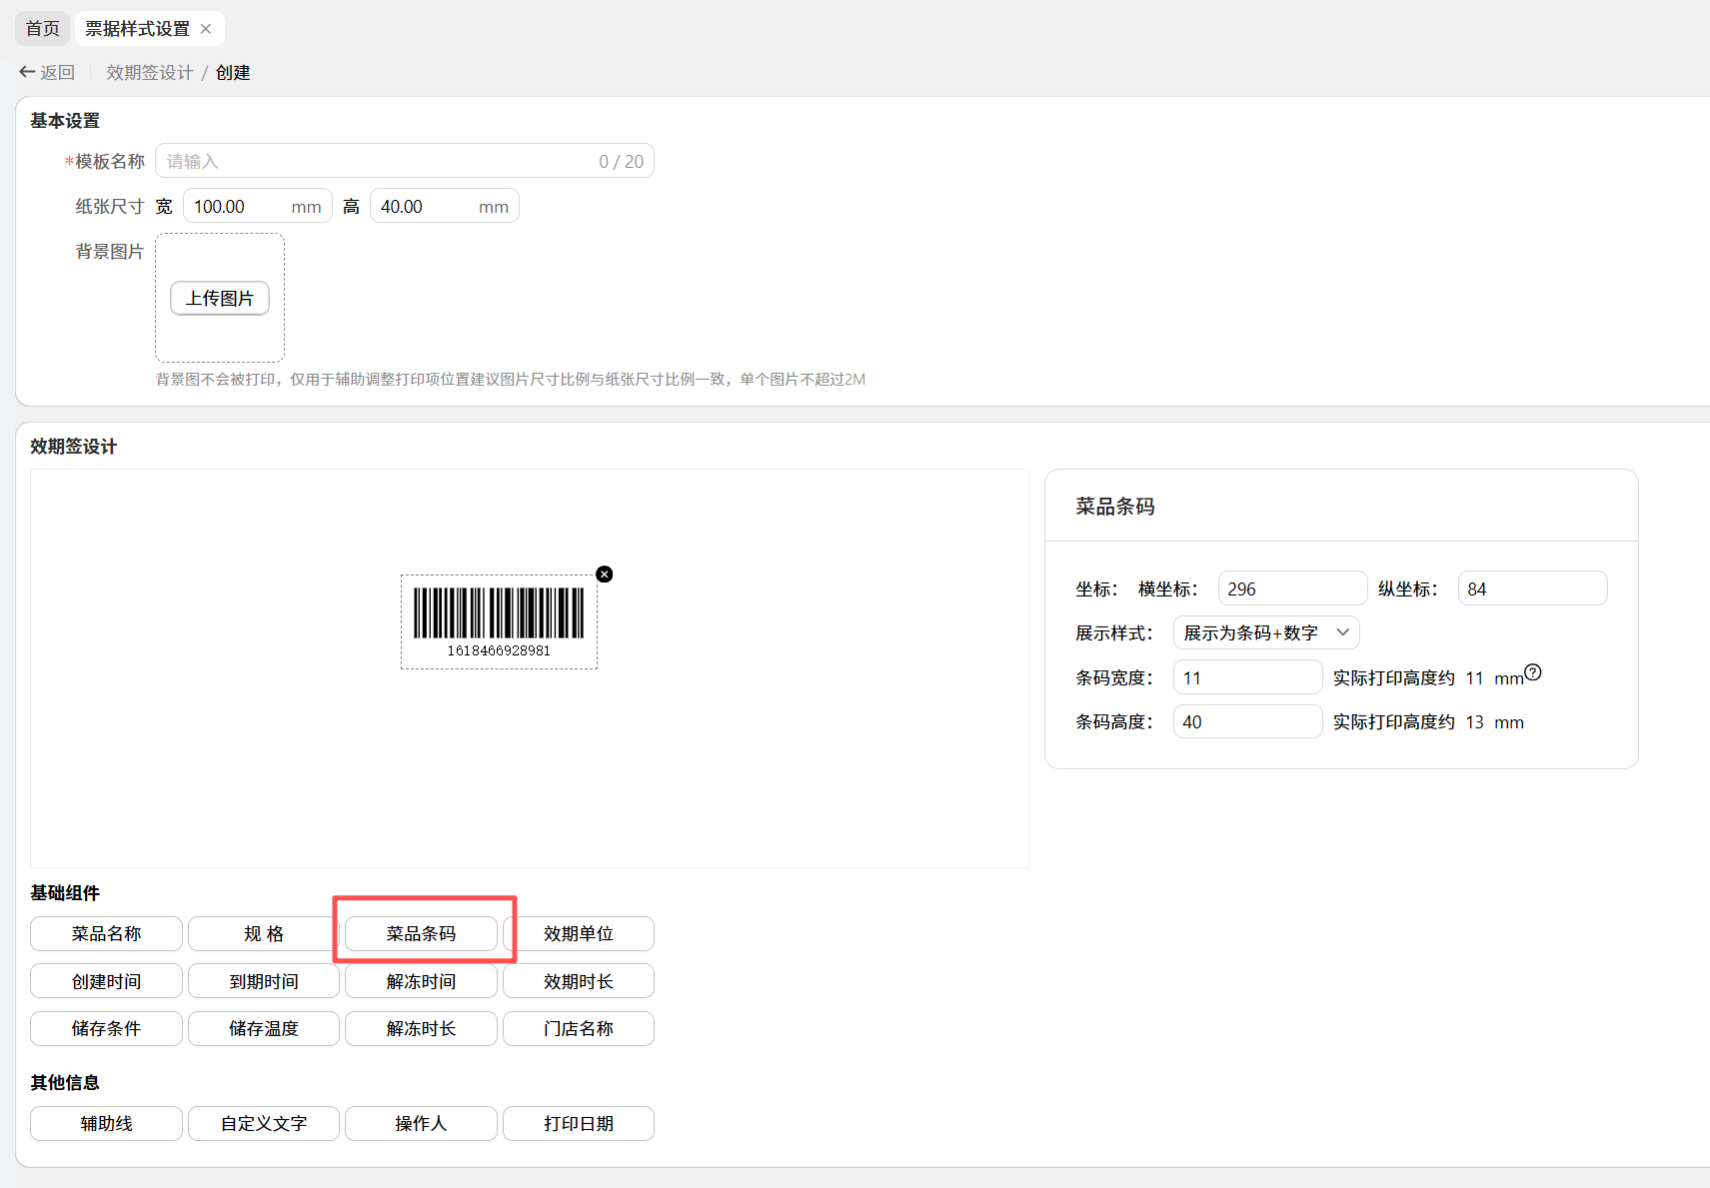The height and width of the screenshot is (1188, 1710).
Task: Open help tooltip beside 条码宽度 mm
Action: [x=1533, y=672]
